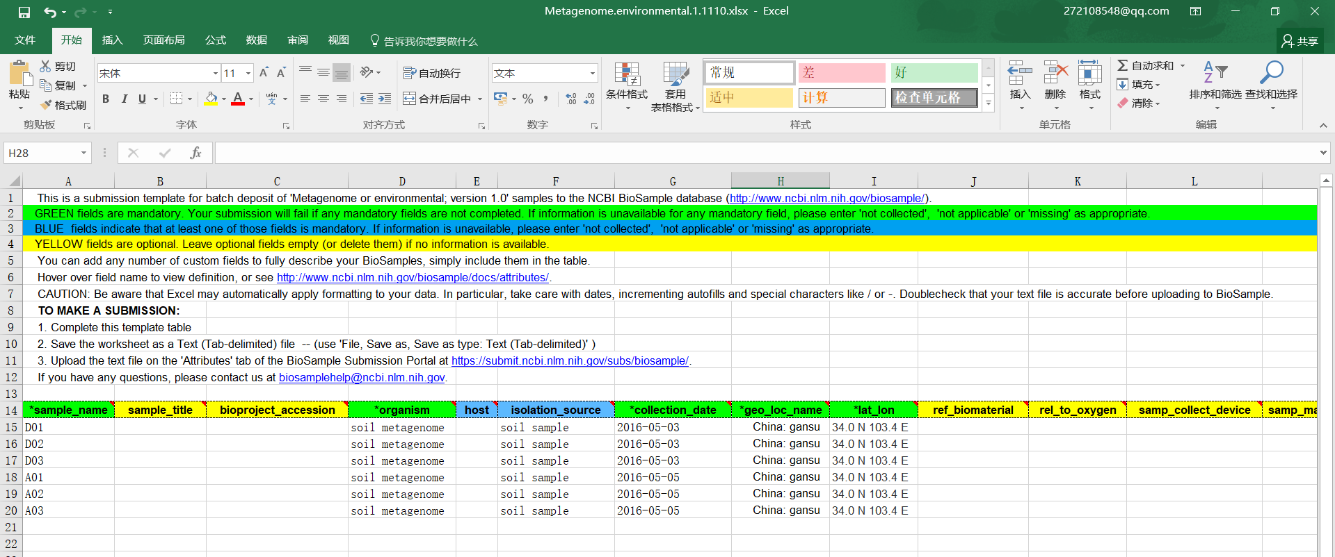
Task: Click the Borders icon in font group
Action: coord(177,99)
